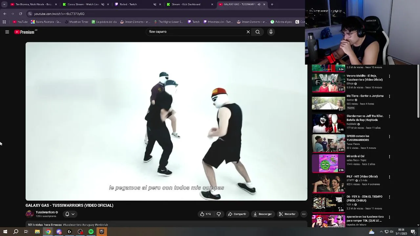The width and height of the screenshot is (420, 236).
Task: Open Ruleta Aleatoria bookmark
Action: coord(46,22)
